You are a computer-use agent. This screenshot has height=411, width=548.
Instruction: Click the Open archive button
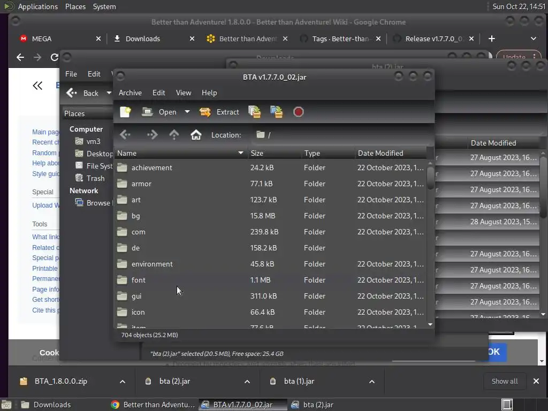(159, 112)
